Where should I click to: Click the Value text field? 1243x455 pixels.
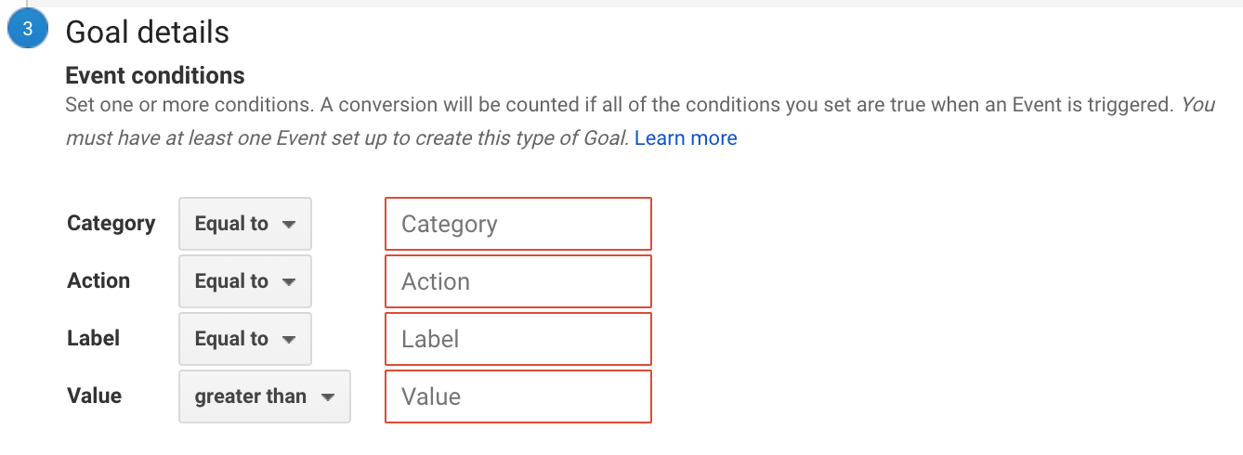click(518, 396)
